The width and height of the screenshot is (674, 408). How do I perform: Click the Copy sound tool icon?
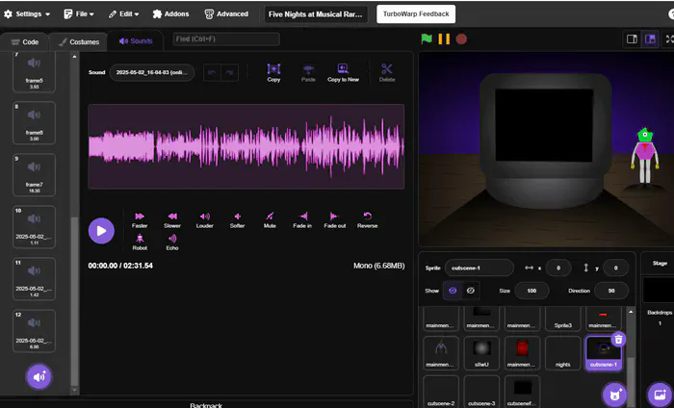(273, 69)
